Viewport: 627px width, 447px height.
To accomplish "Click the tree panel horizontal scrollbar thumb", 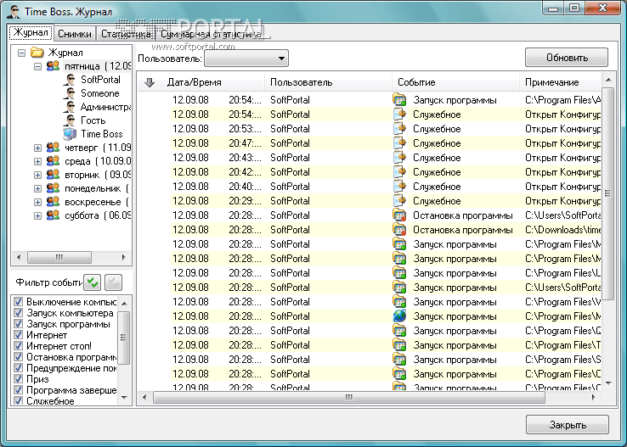I will [59, 257].
